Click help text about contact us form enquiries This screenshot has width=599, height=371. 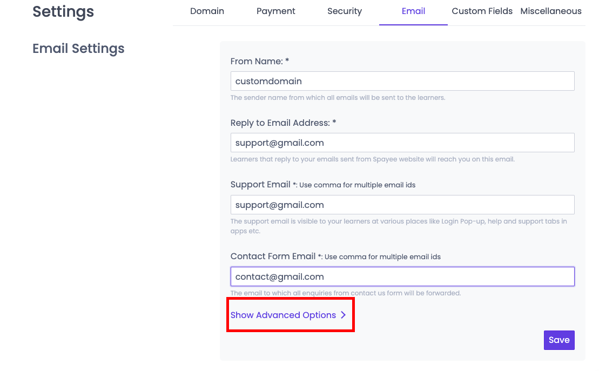coord(346,293)
